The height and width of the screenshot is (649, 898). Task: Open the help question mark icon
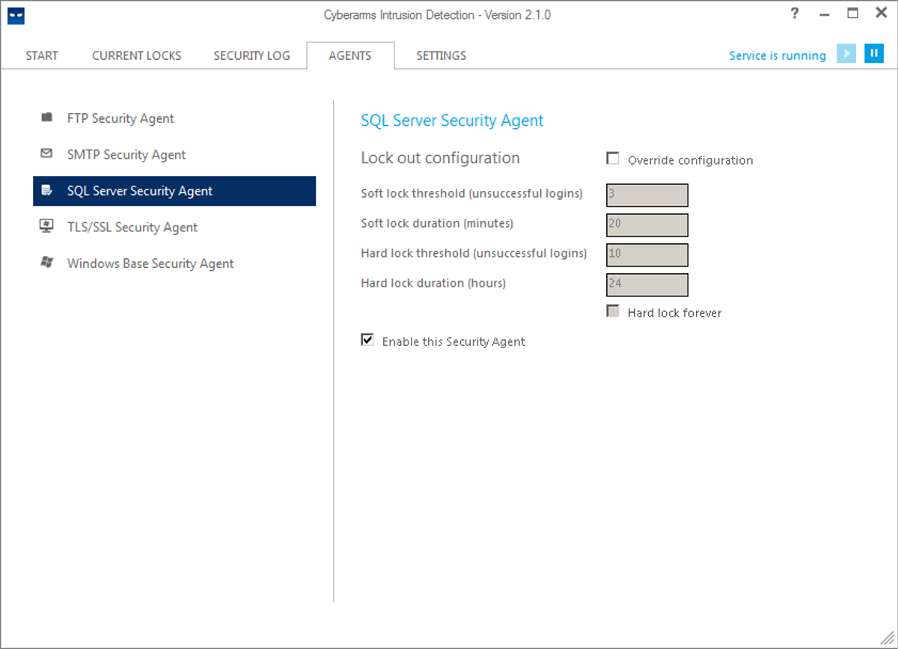coord(794,13)
